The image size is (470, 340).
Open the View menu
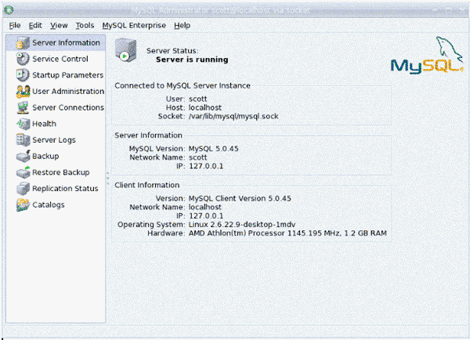click(59, 26)
